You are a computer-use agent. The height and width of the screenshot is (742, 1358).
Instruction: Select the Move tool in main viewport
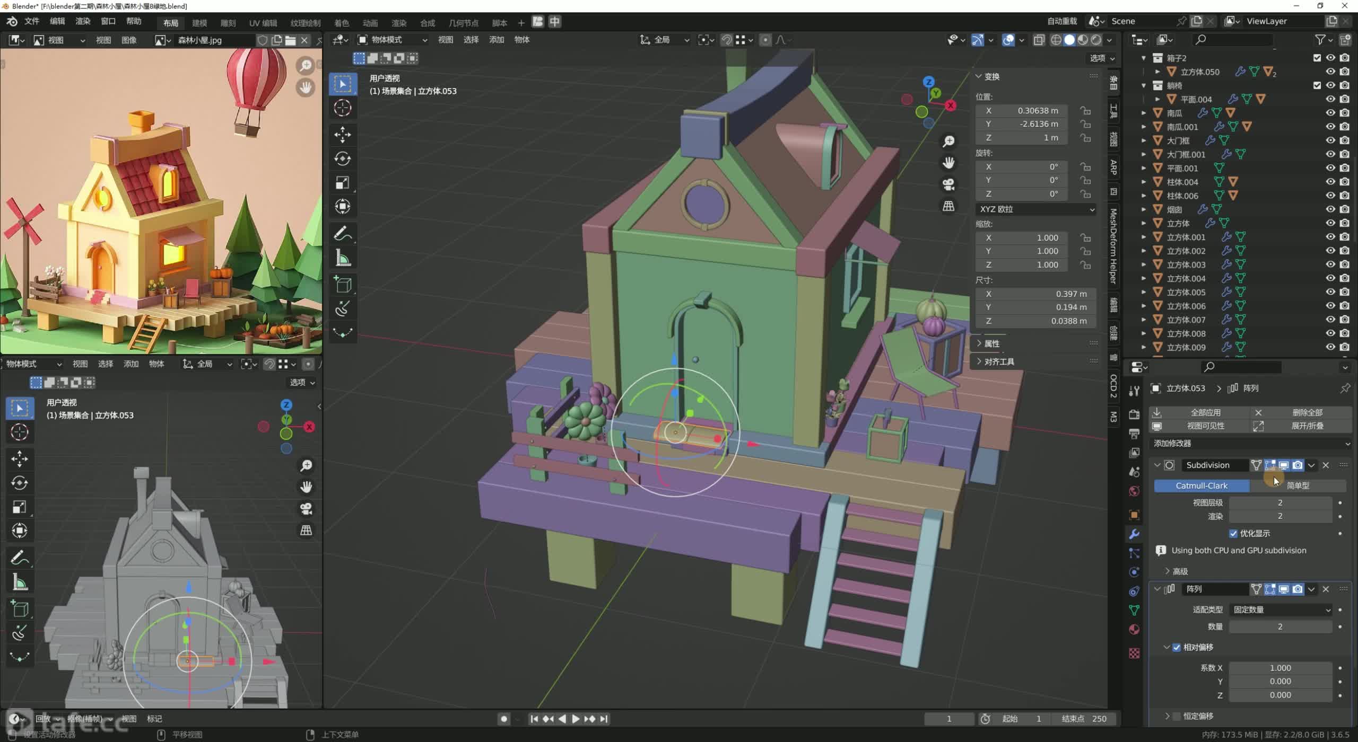click(343, 135)
